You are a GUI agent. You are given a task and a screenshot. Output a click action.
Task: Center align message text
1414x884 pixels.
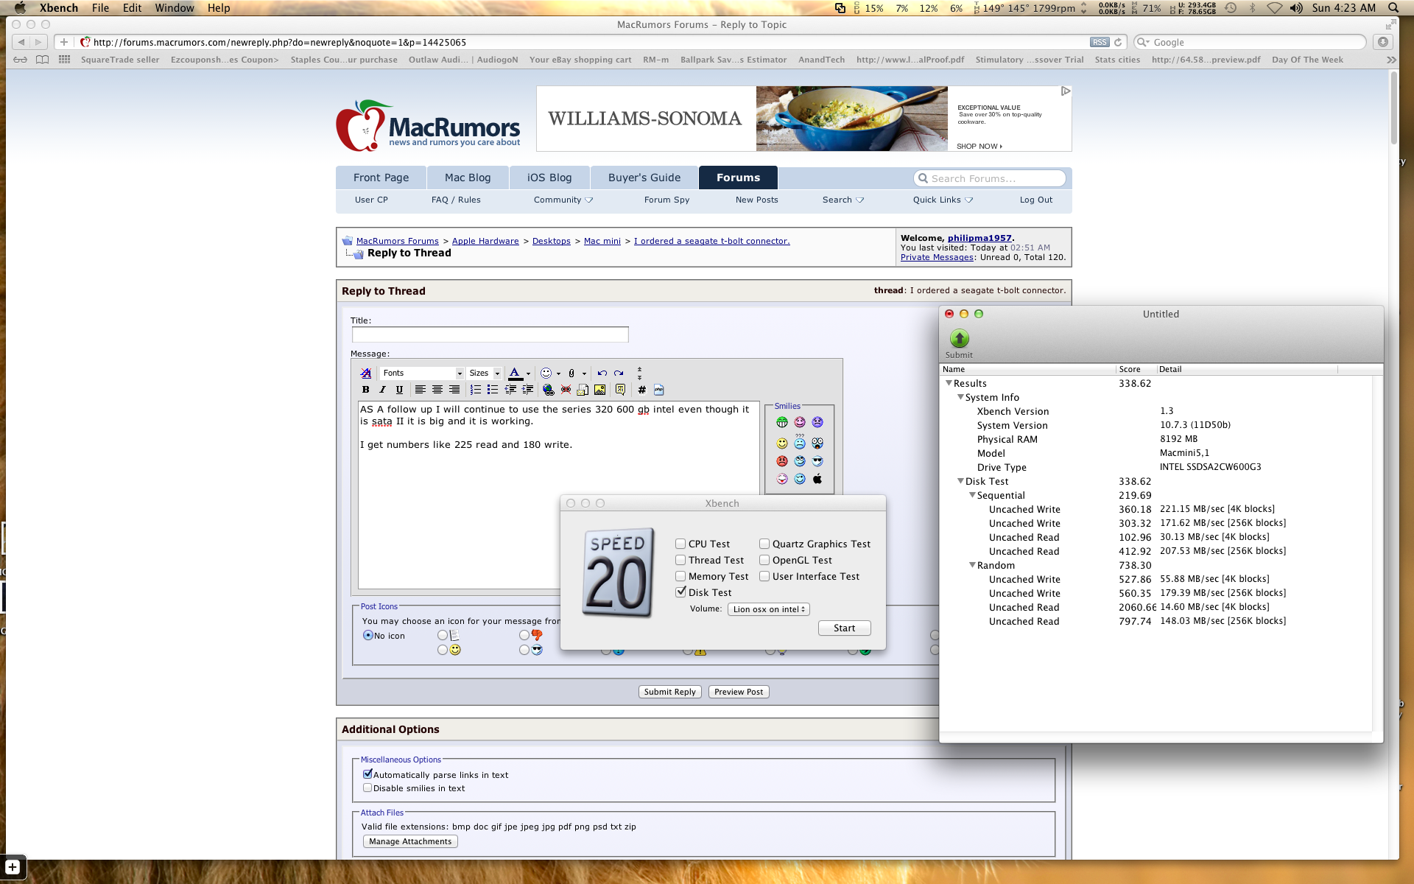tap(437, 390)
